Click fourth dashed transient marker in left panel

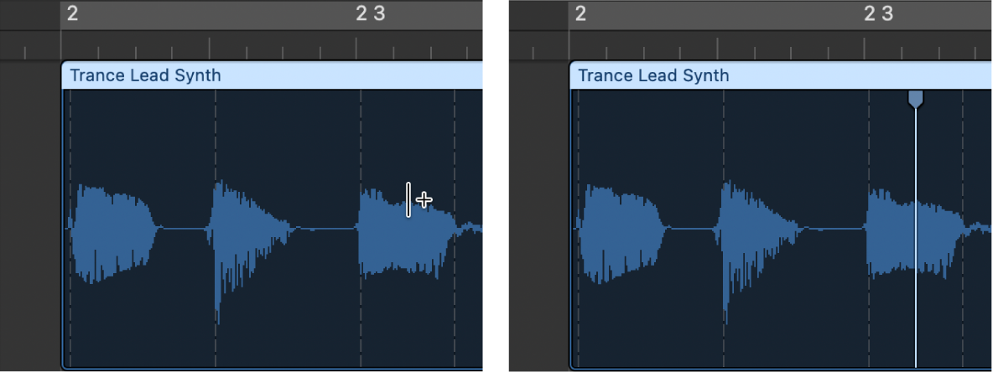coord(455,134)
